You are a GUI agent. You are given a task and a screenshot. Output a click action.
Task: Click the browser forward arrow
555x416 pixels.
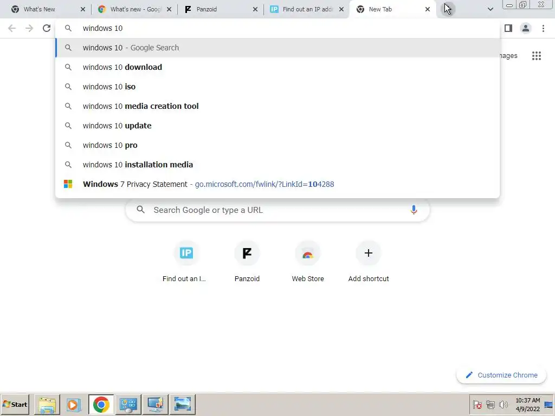tap(29, 28)
